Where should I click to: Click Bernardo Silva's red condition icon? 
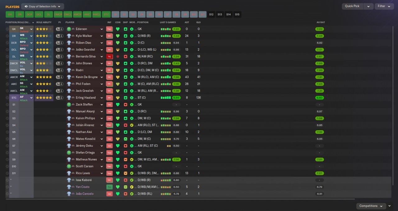click(x=118, y=57)
